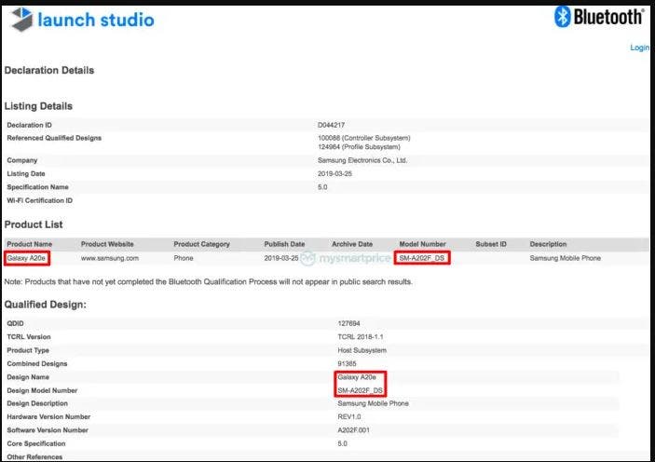Click the Listing Date value 2019-03-25
This screenshot has width=655, height=462.
click(334, 174)
